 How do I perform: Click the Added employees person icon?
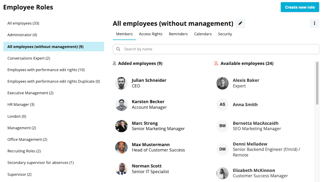click(x=114, y=63)
